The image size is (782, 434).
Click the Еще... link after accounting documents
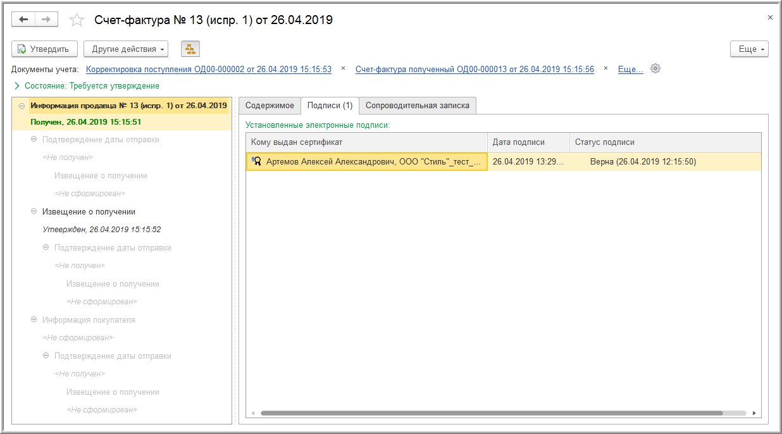coord(630,70)
